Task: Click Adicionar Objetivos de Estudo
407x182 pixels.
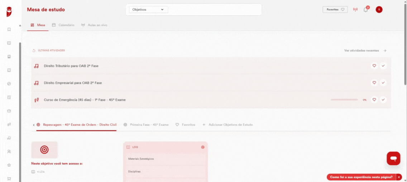Action: (x=228, y=125)
